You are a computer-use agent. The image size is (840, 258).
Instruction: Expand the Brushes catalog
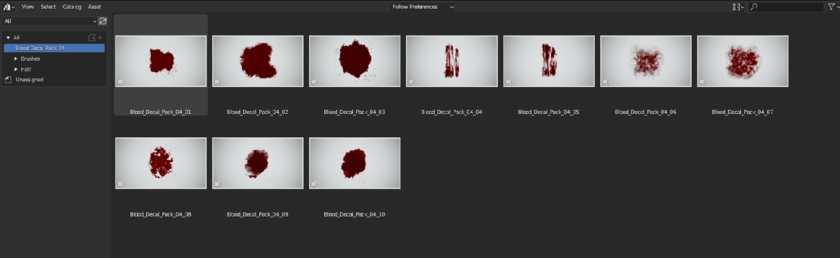point(16,58)
